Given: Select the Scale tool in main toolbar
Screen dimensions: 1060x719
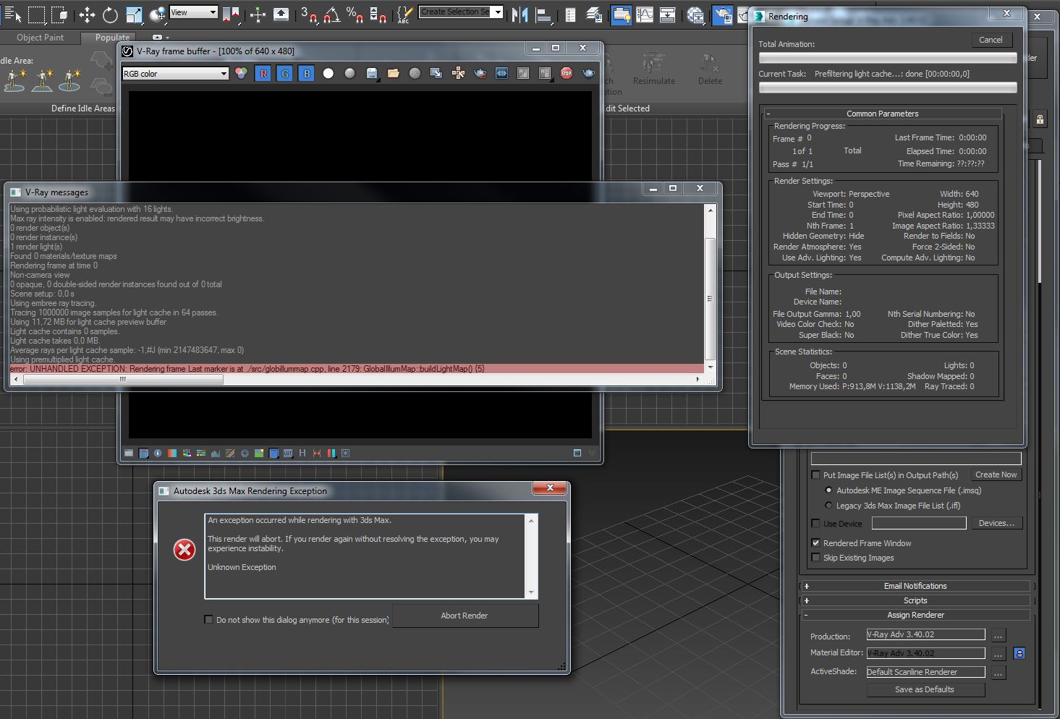Looking at the screenshot, I should 134,14.
